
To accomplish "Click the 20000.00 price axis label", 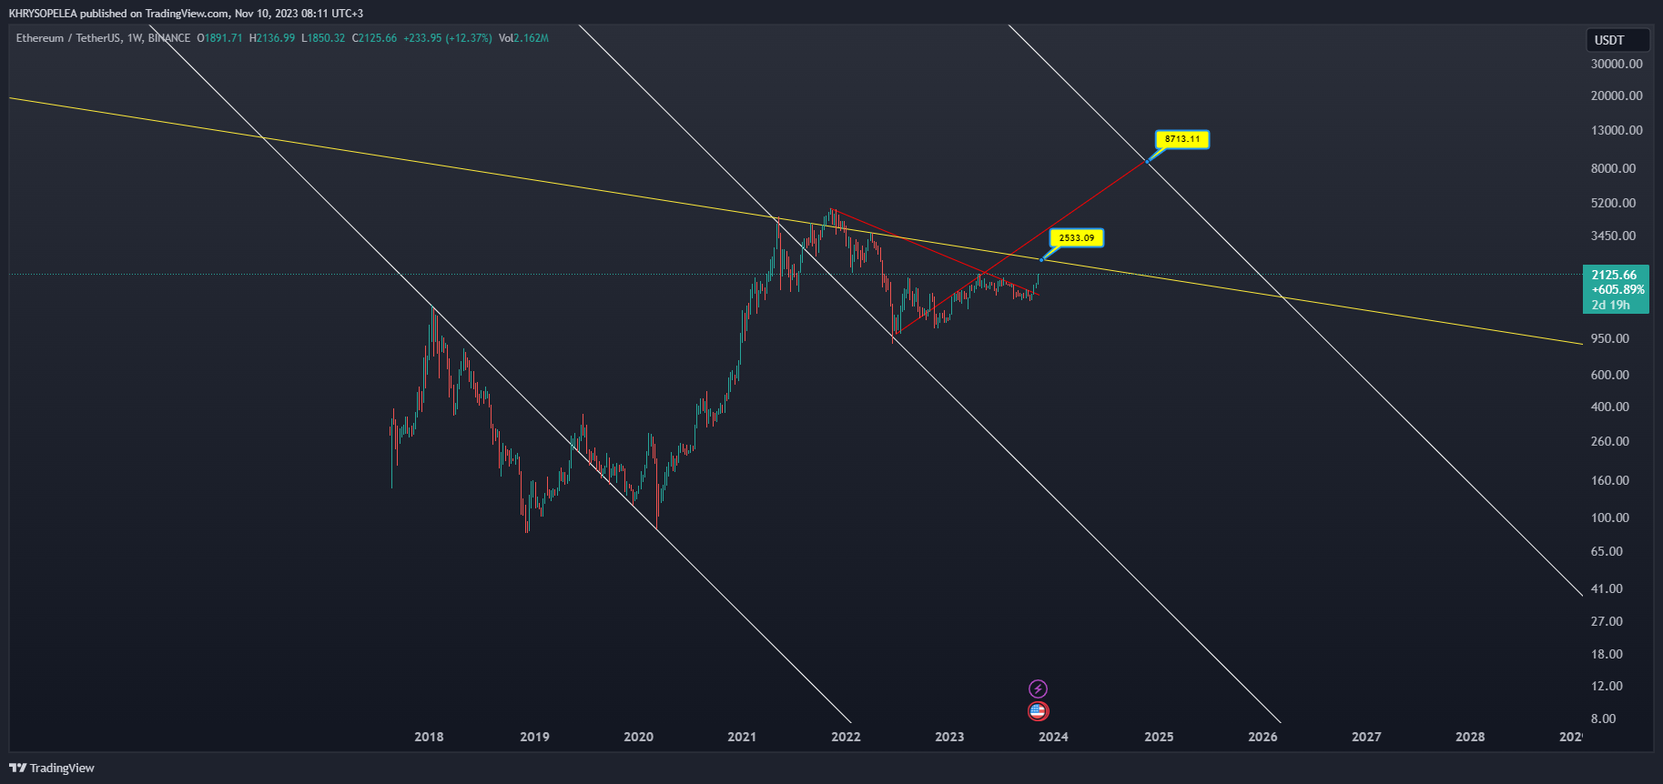I will pos(1617,95).
